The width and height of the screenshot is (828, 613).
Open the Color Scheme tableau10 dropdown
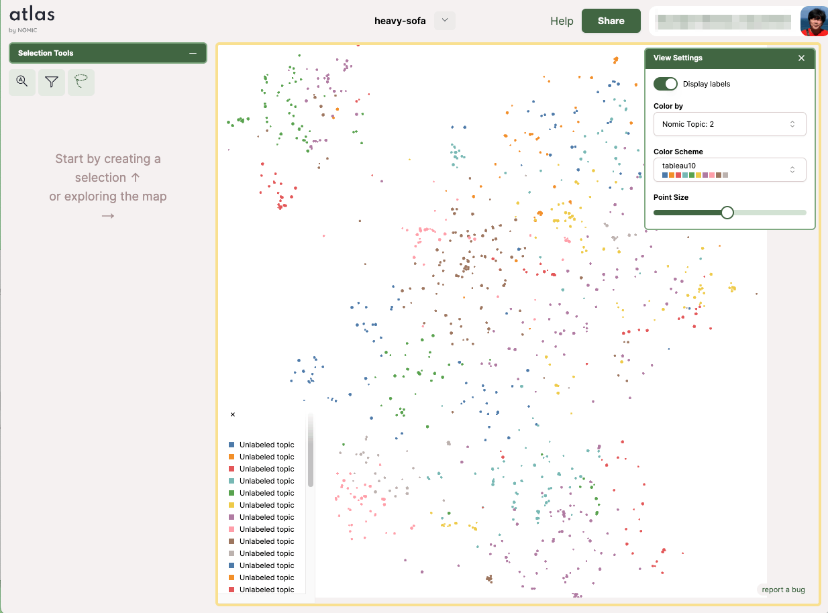pos(729,170)
